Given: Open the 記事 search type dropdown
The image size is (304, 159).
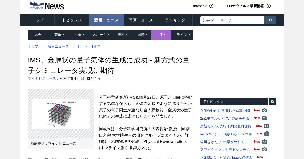Looking at the screenshot, I should (208, 20).
